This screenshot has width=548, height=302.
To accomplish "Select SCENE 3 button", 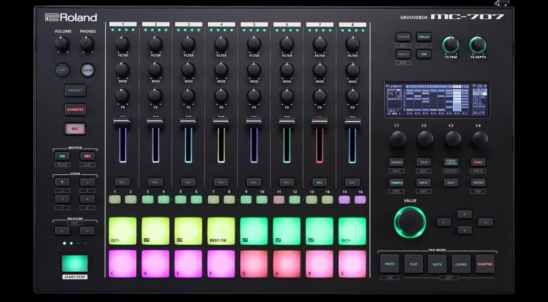I will pos(62,199).
